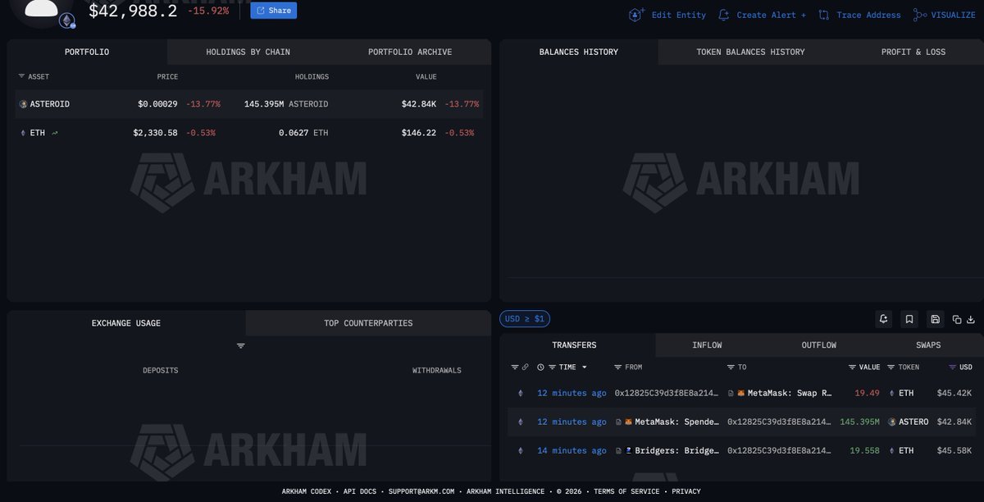Open PRIVACY footer link
Screen dimensions: 984x502
[686, 492]
